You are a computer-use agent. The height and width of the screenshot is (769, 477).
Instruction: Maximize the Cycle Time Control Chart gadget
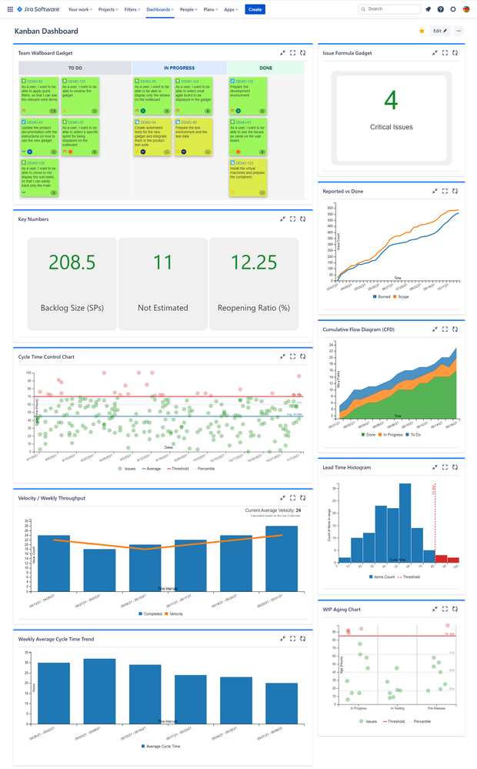(x=292, y=356)
